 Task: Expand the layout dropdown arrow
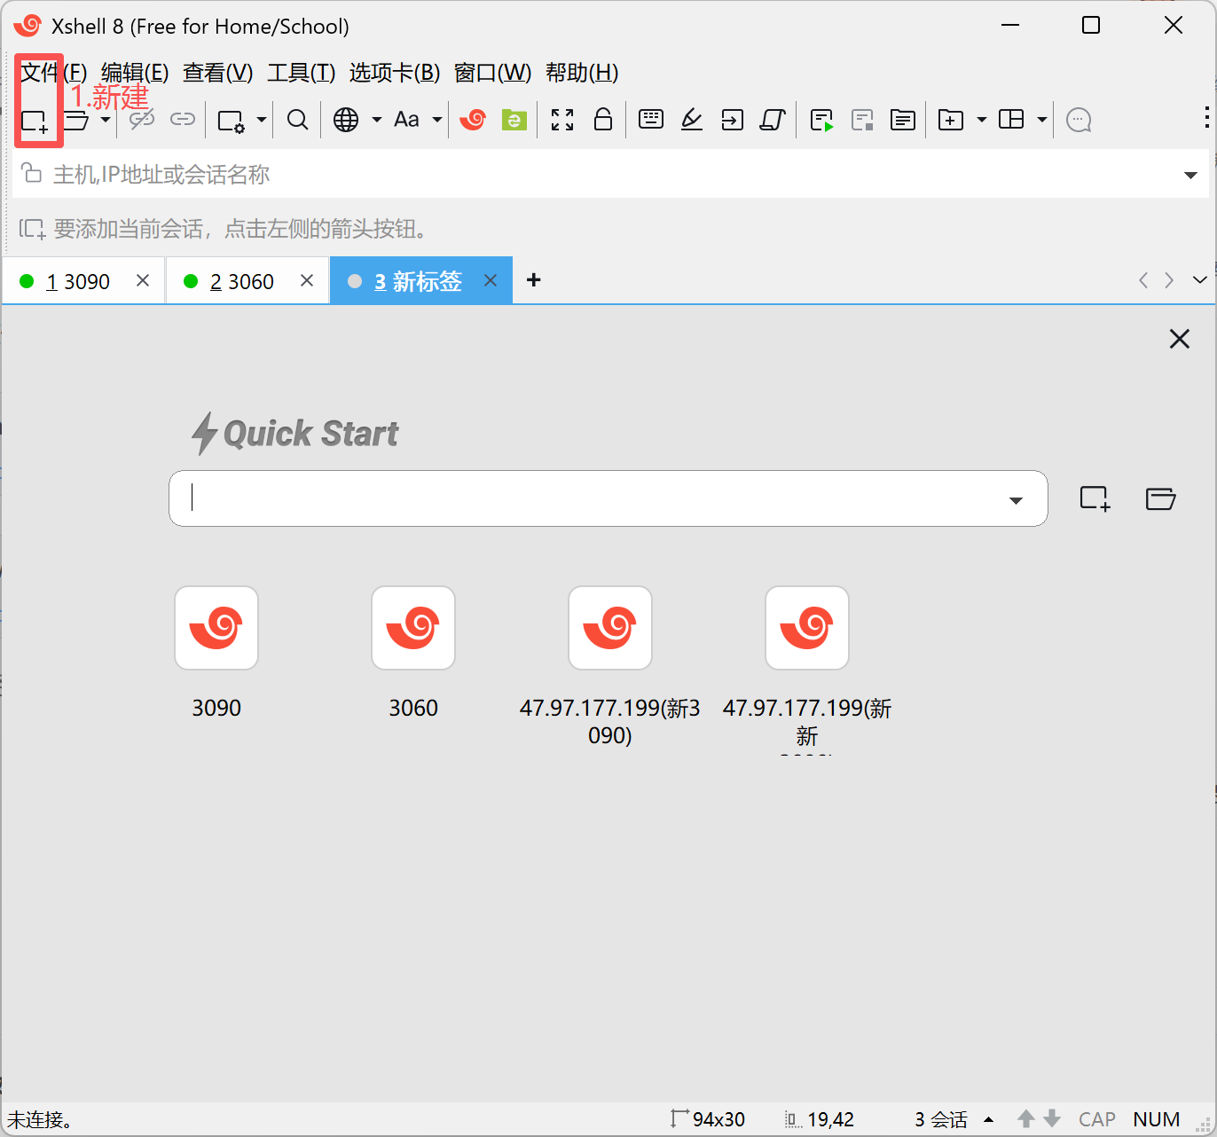tap(1042, 120)
